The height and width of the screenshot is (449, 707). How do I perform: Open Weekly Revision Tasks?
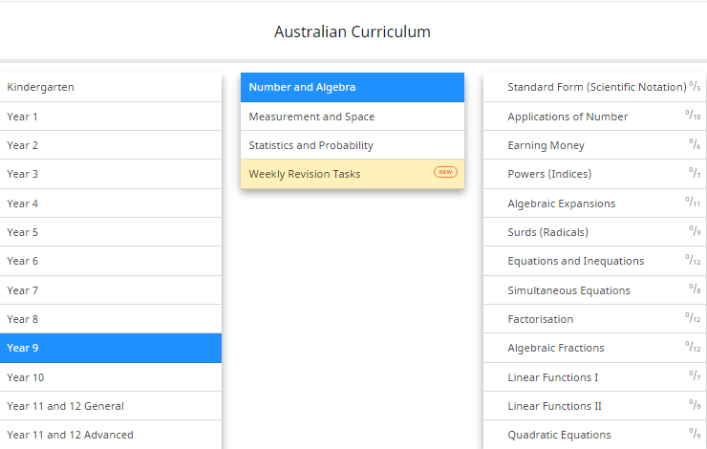click(x=334, y=174)
